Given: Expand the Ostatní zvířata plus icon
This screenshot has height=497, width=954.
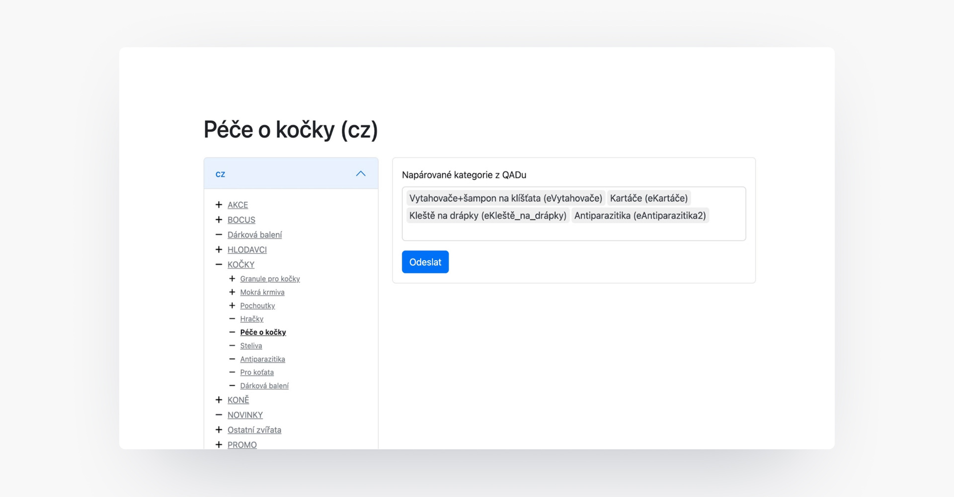Looking at the screenshot, I should click(x=219, y=430).
